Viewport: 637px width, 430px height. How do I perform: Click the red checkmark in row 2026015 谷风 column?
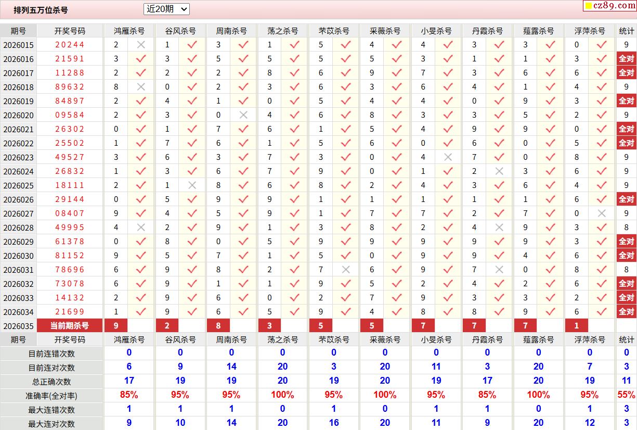click(x=192, y=45)
